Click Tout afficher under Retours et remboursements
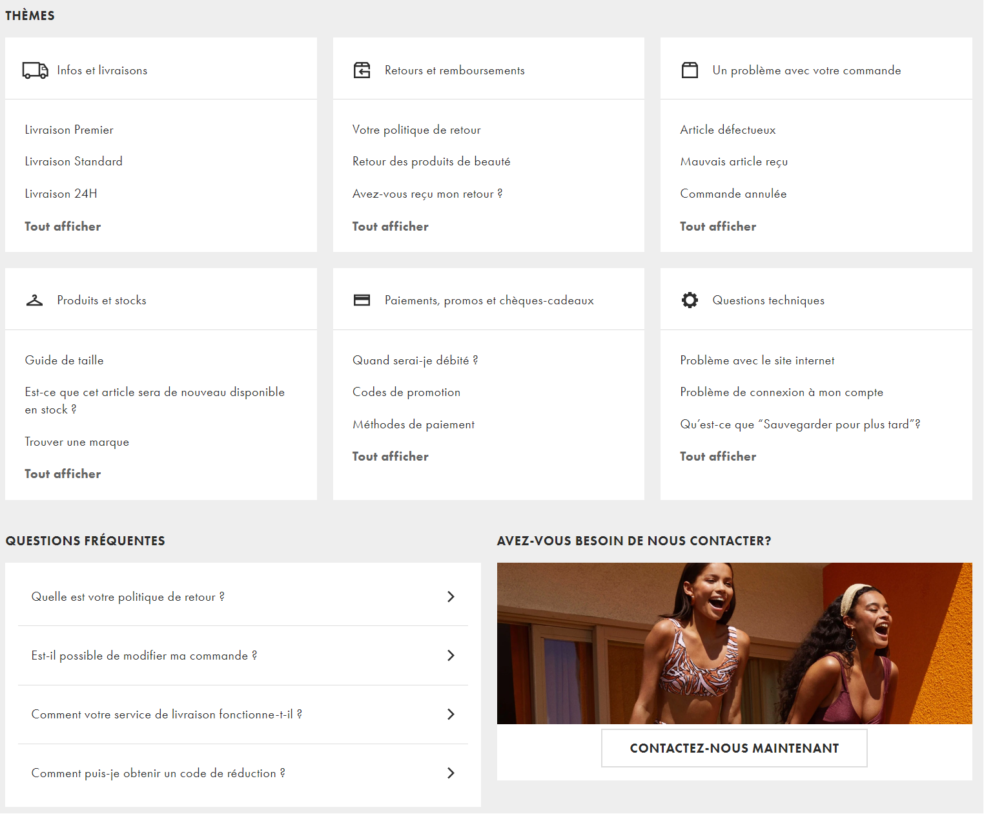This screenshot has width=984, height=814. [390, 226]
